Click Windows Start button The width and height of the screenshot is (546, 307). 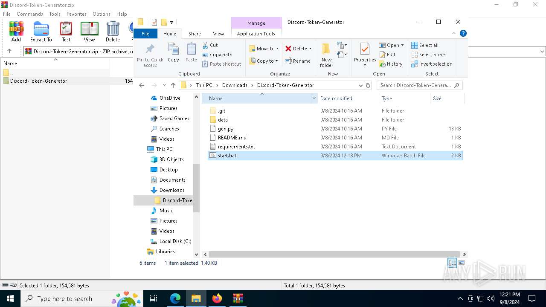(10, 298)
